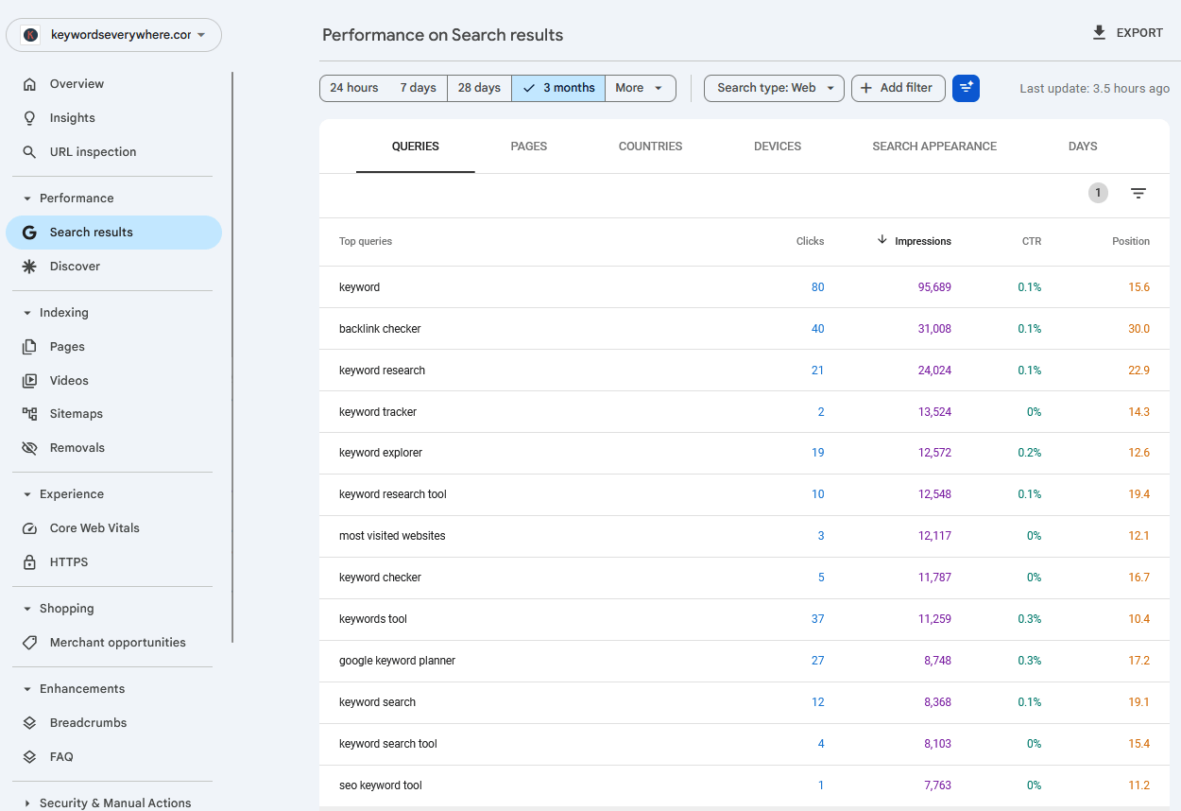Click the Overview home icon

[x=29, y=84]
